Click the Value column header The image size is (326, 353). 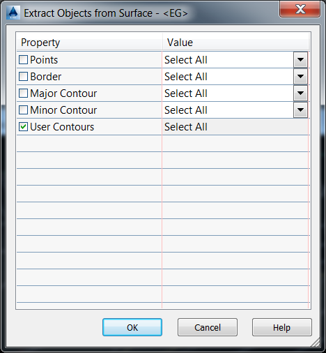coord(236,43)
